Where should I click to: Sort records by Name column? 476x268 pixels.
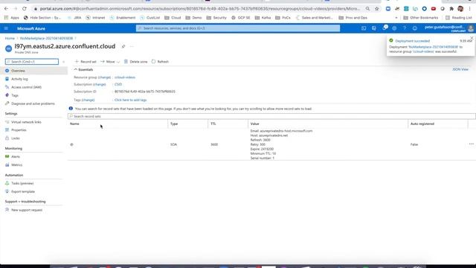(x=74, y=124)
